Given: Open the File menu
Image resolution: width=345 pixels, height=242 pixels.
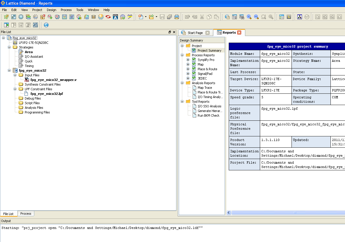Looking at the screenshot, I should [4, 10].
